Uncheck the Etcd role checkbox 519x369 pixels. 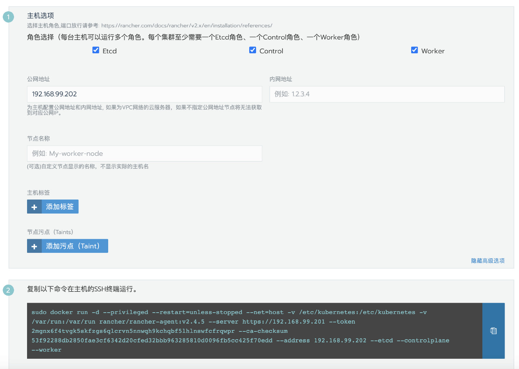tap(96, 50)
